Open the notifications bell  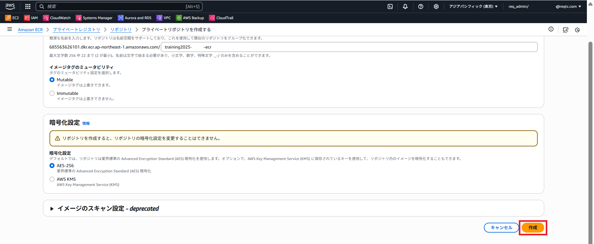(x=405, y=6)
